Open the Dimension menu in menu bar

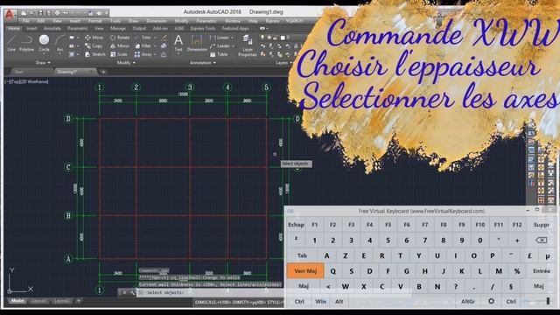157,21
